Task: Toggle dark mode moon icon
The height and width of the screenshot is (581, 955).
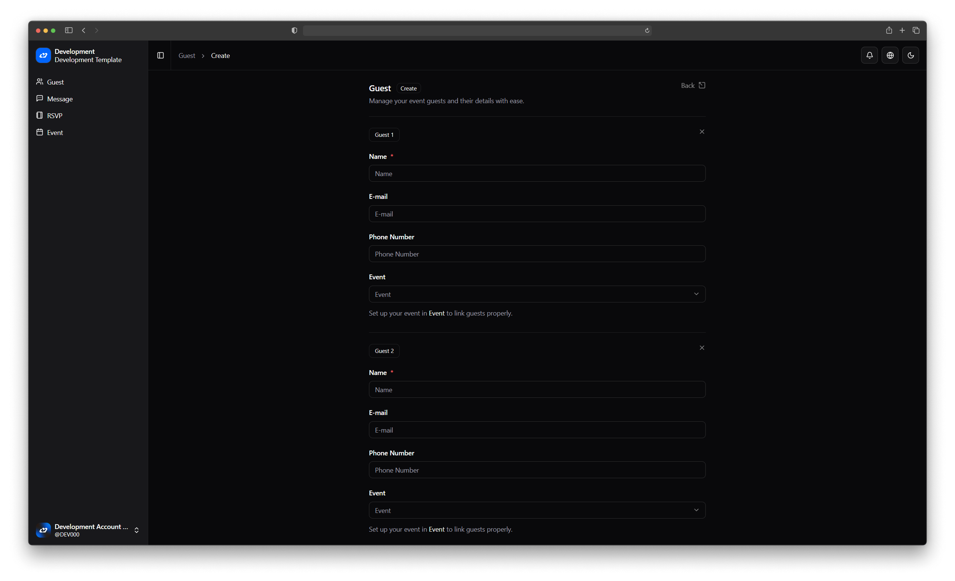Action: [910, 55]
